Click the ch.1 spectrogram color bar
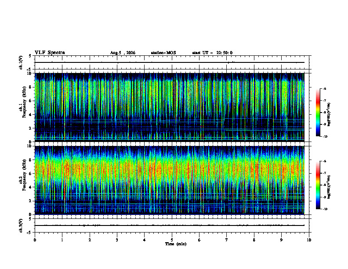Viewport: 348px width, 269px height. (x=318, y=113)
